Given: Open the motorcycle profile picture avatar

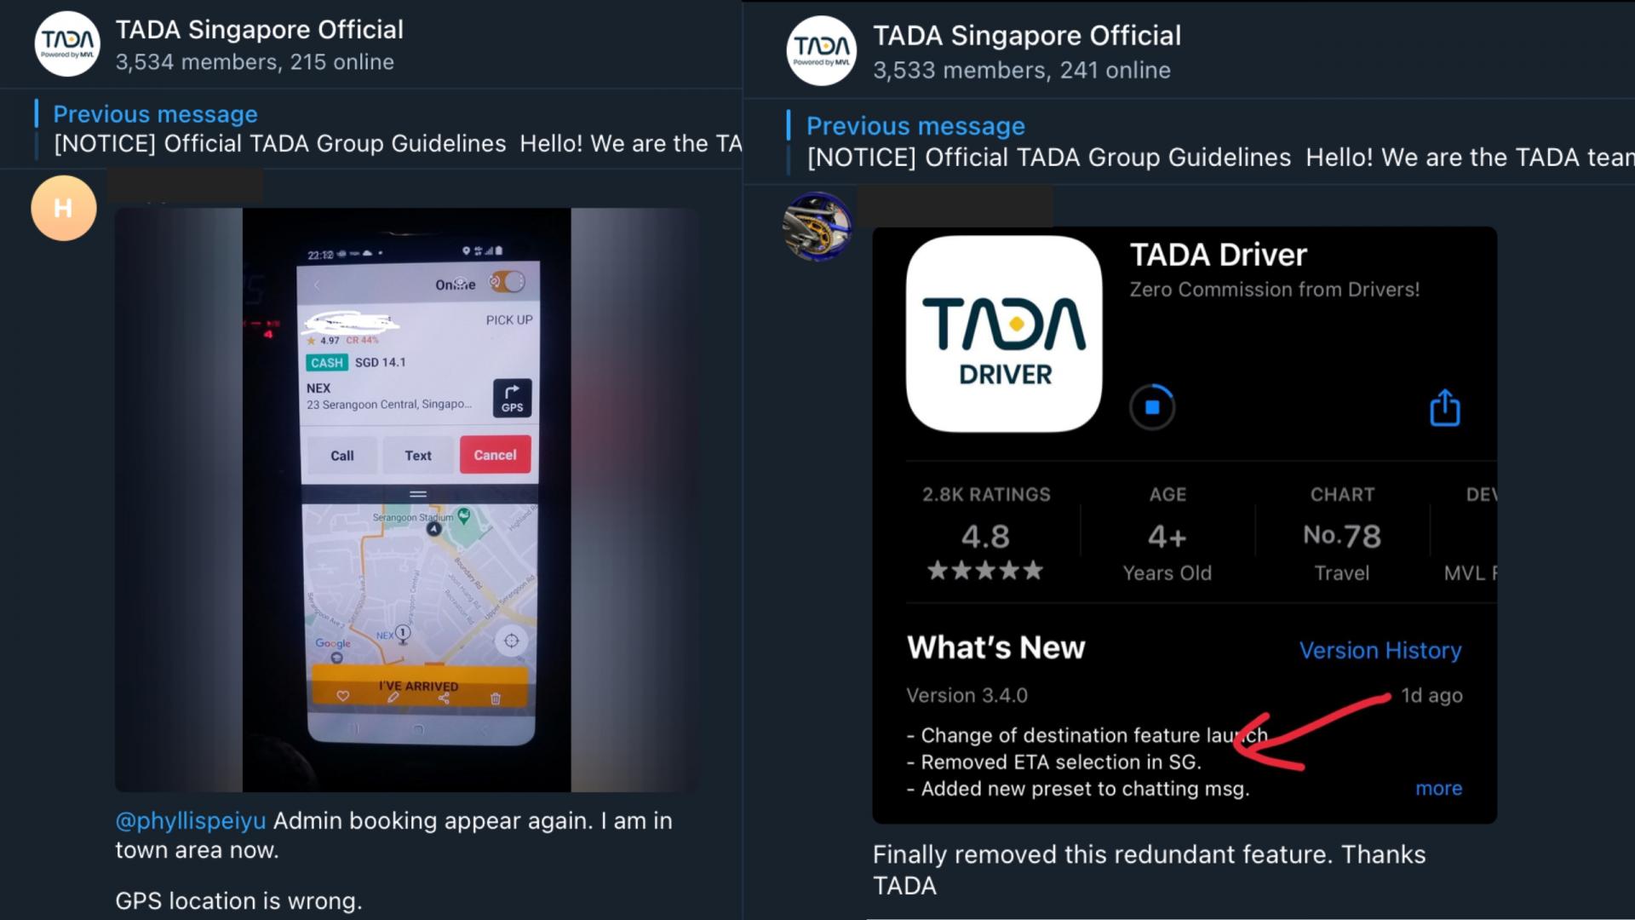Looking at the screenshot, I should coord(817,226).
